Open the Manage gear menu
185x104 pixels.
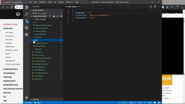point(27,98)
